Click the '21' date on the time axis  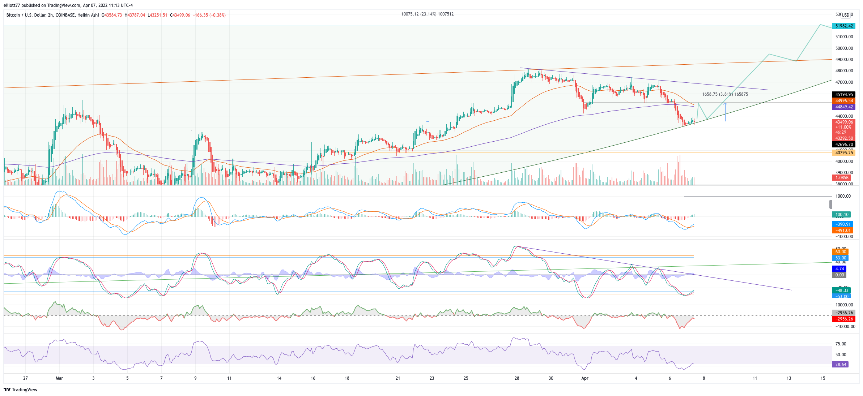[x=398, y=378]
